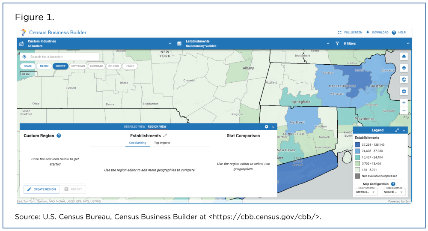Click the CREATE REGION button
The width and height of the screenshot is (428, 231).
click(x=42, y=189)
